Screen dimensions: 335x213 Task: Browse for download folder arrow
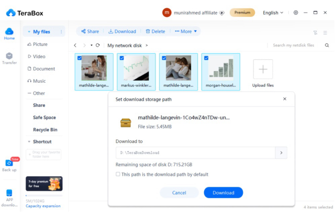click(281, 153)
